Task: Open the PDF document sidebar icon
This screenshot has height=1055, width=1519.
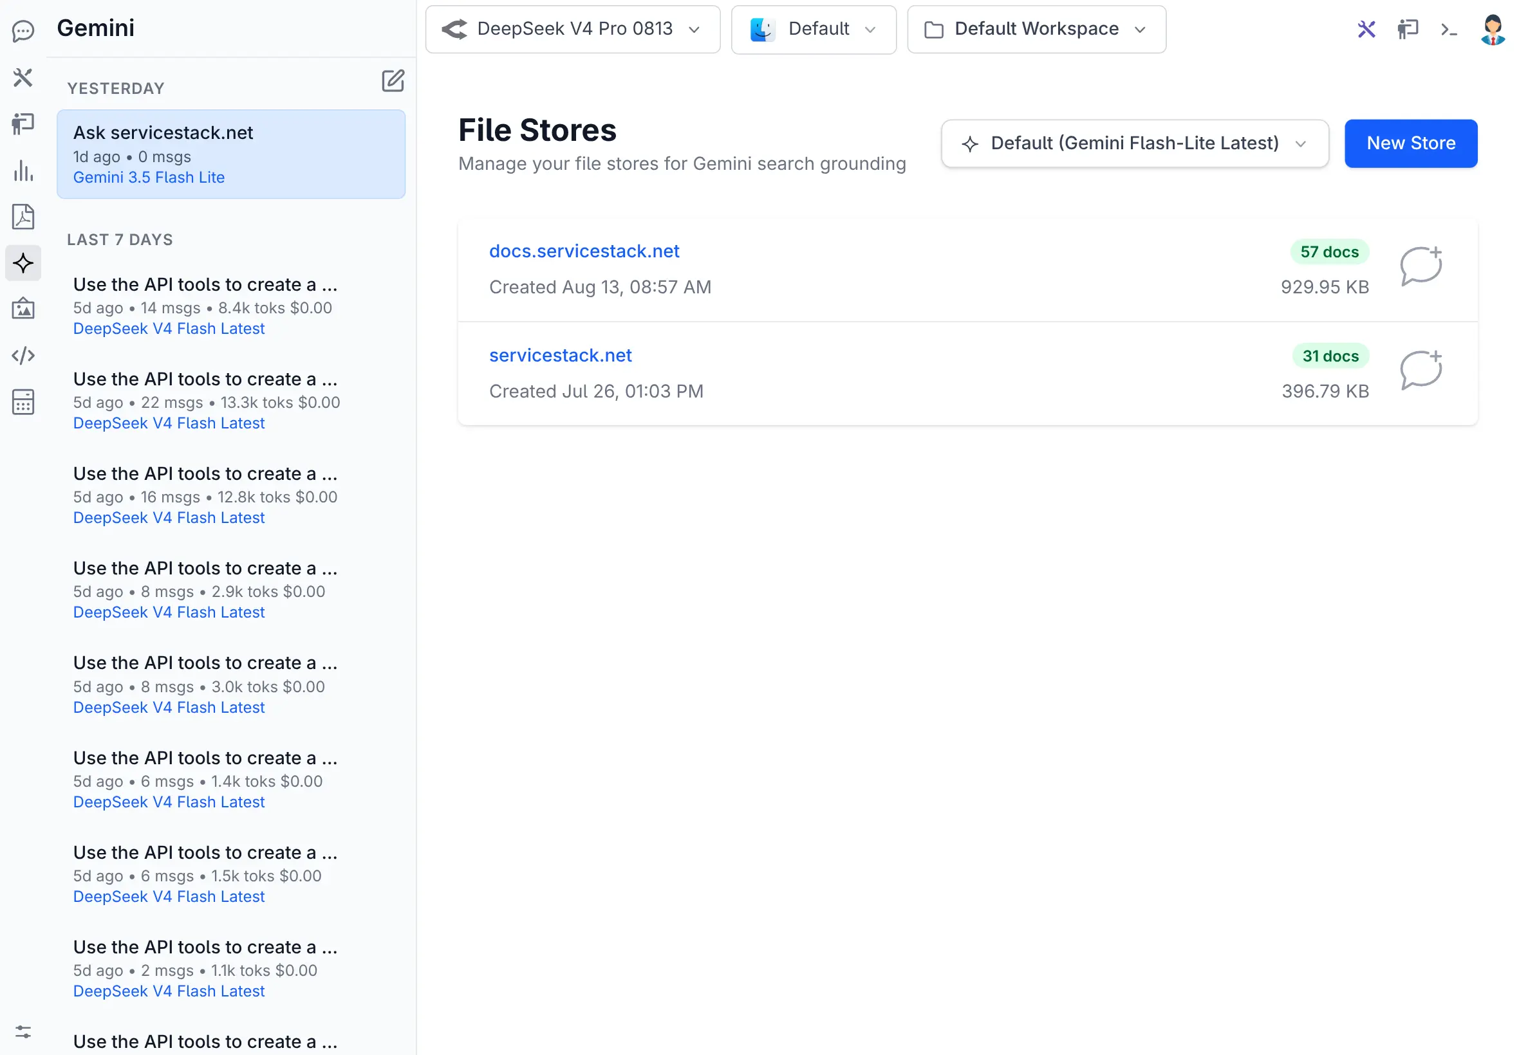Action: tap(23, 217)
